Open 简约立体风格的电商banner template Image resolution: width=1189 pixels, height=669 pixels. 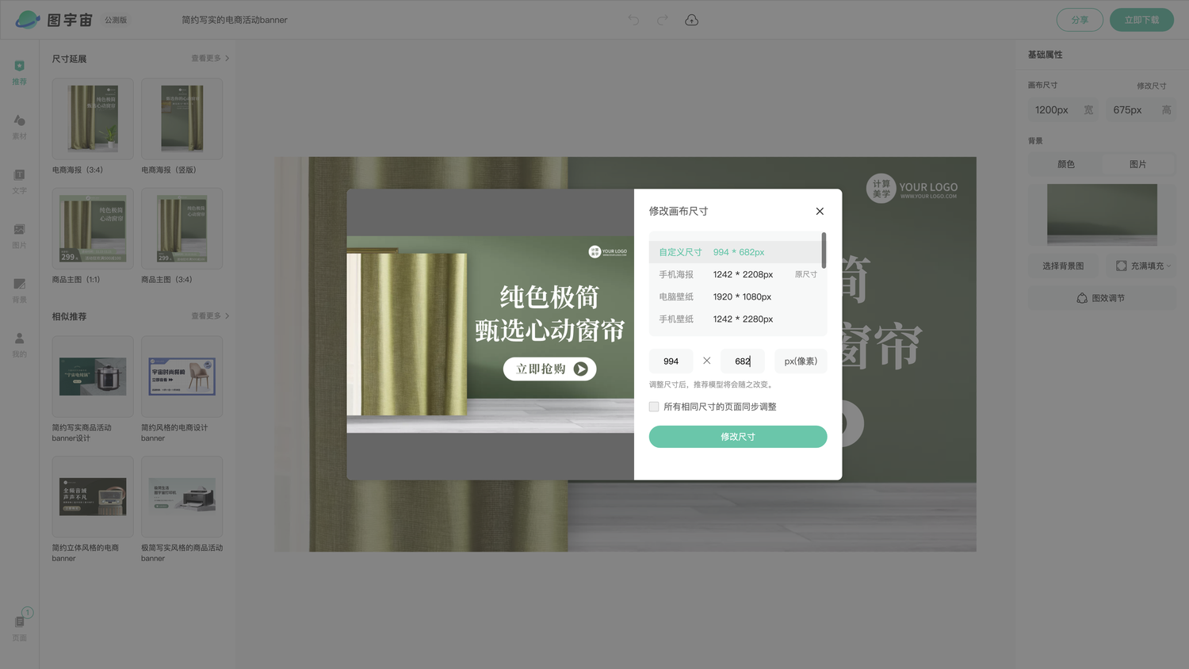(93, 497)
